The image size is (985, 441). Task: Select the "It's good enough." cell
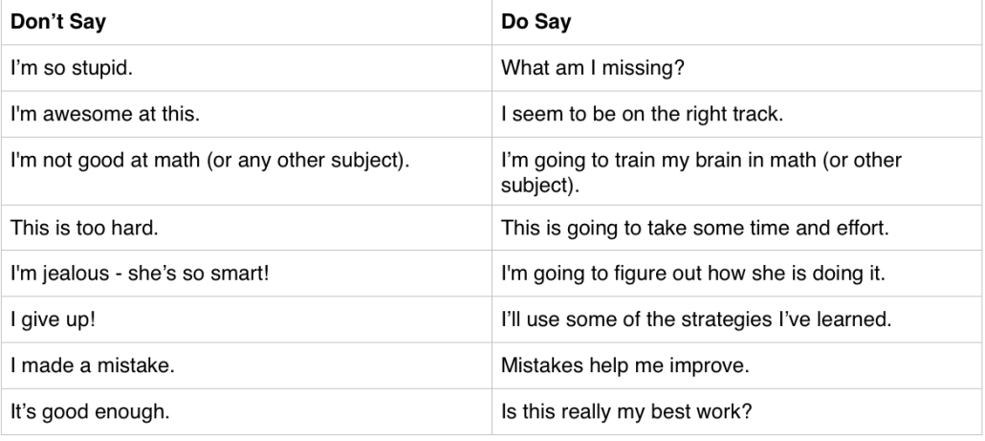coord(247,411)
